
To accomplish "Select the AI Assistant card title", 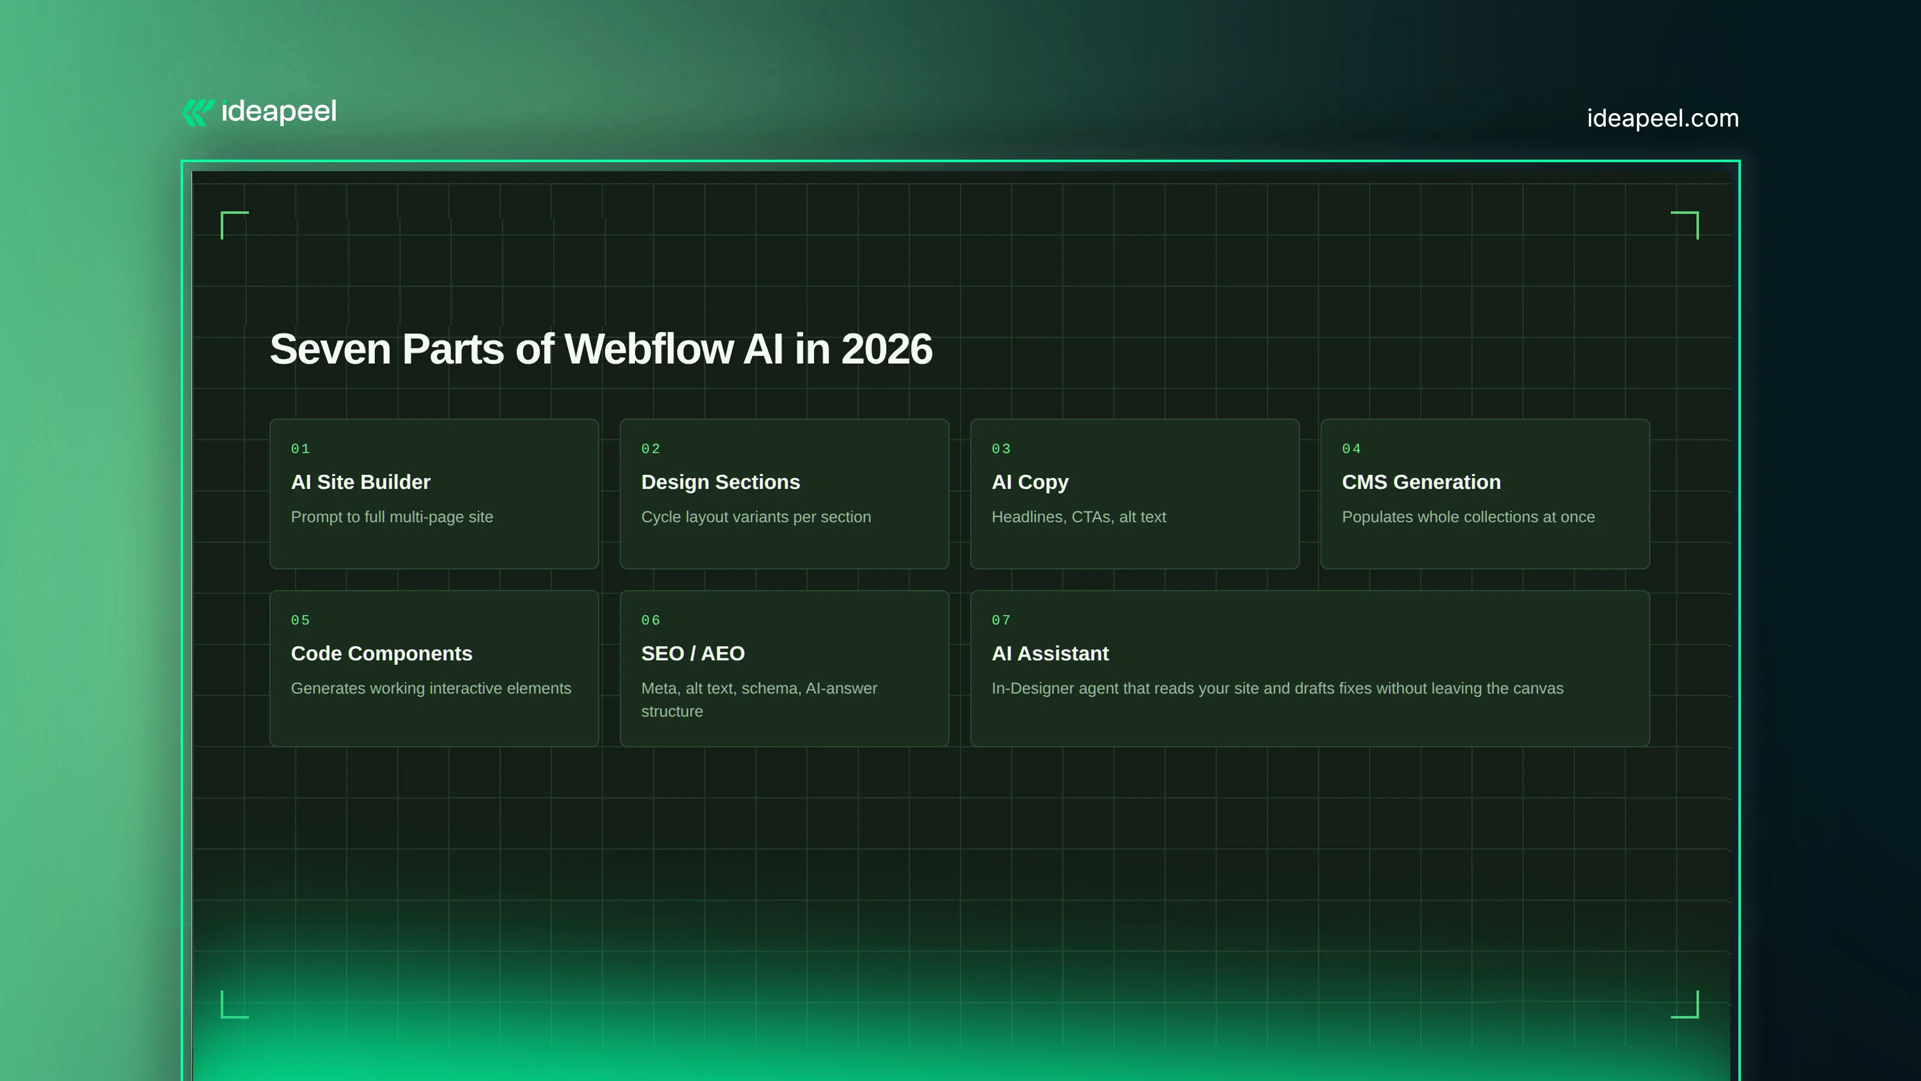I will point(1050,654).
